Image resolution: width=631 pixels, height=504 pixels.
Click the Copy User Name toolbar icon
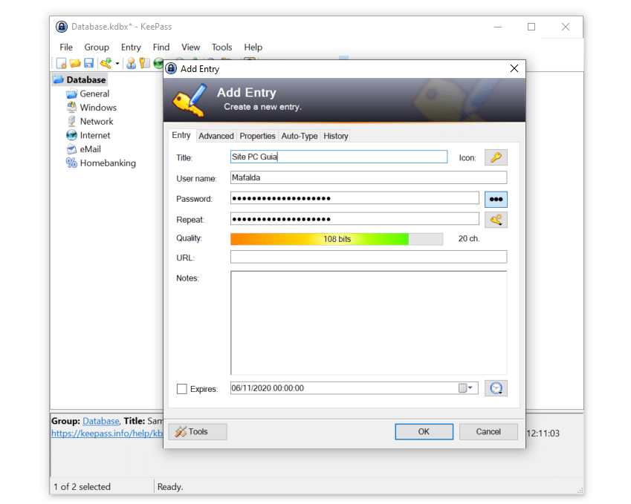tap(131, 63)
